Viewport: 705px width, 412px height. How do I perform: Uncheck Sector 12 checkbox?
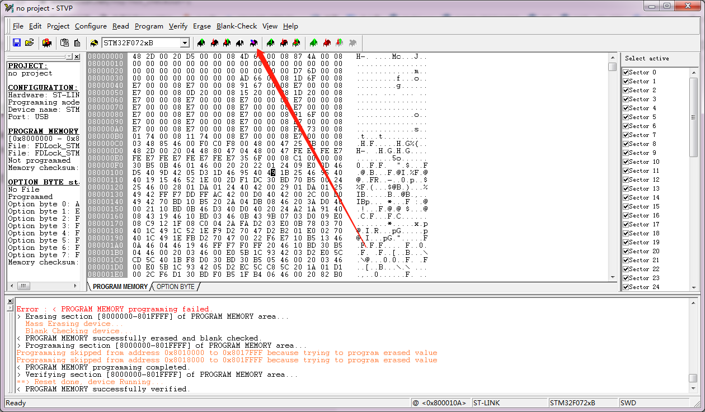(x=626, y=179)
